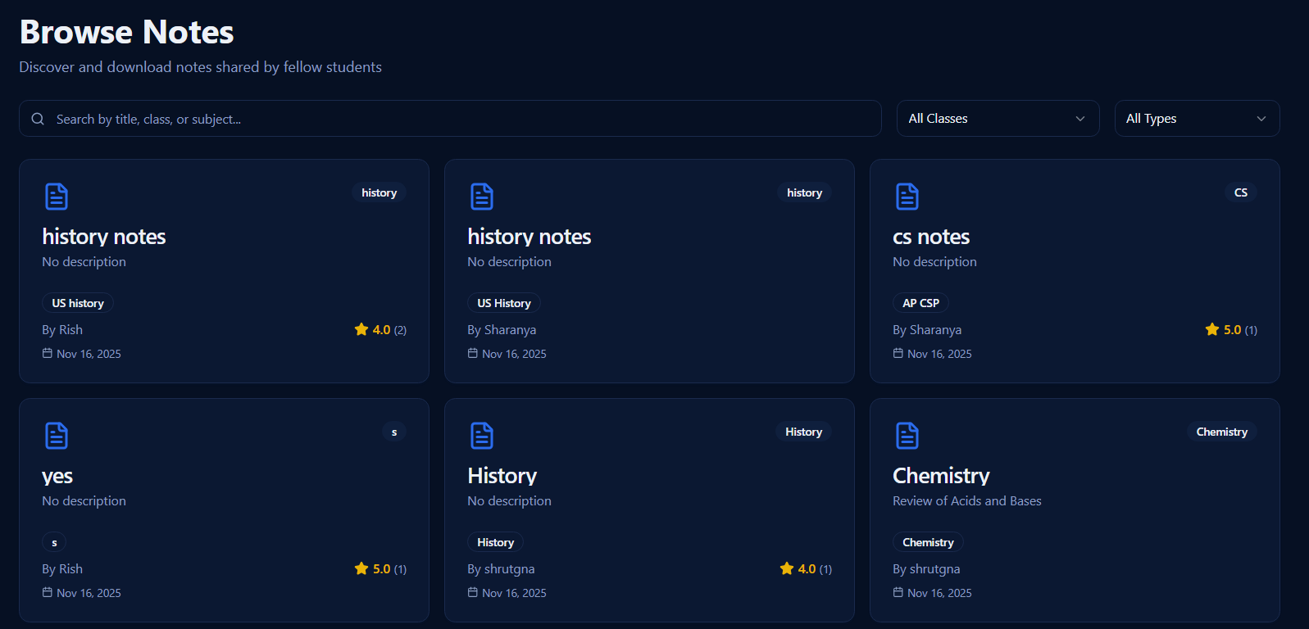This screenshot has width=1309, height=629.
Task: Focus the search by title input field
Action: [x=450, y=119]
